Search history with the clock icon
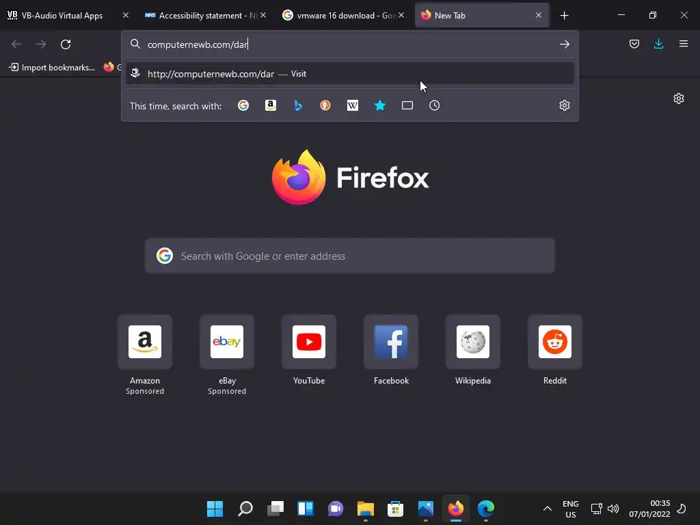The image size is (700, 525). coord(434,105)
